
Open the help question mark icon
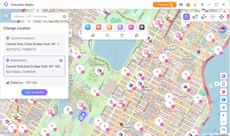(5, 131)
